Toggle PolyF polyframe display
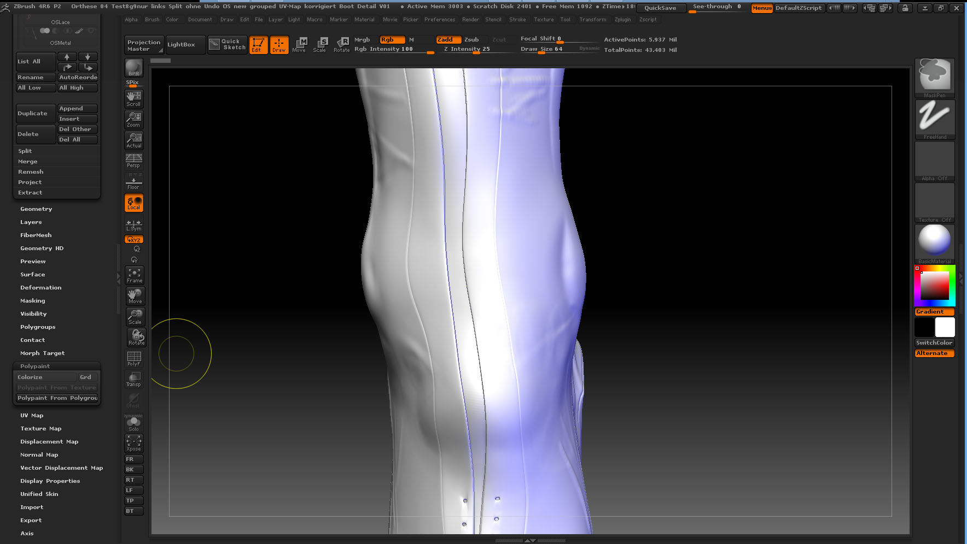The image size is (967, 544). point(134,358)
